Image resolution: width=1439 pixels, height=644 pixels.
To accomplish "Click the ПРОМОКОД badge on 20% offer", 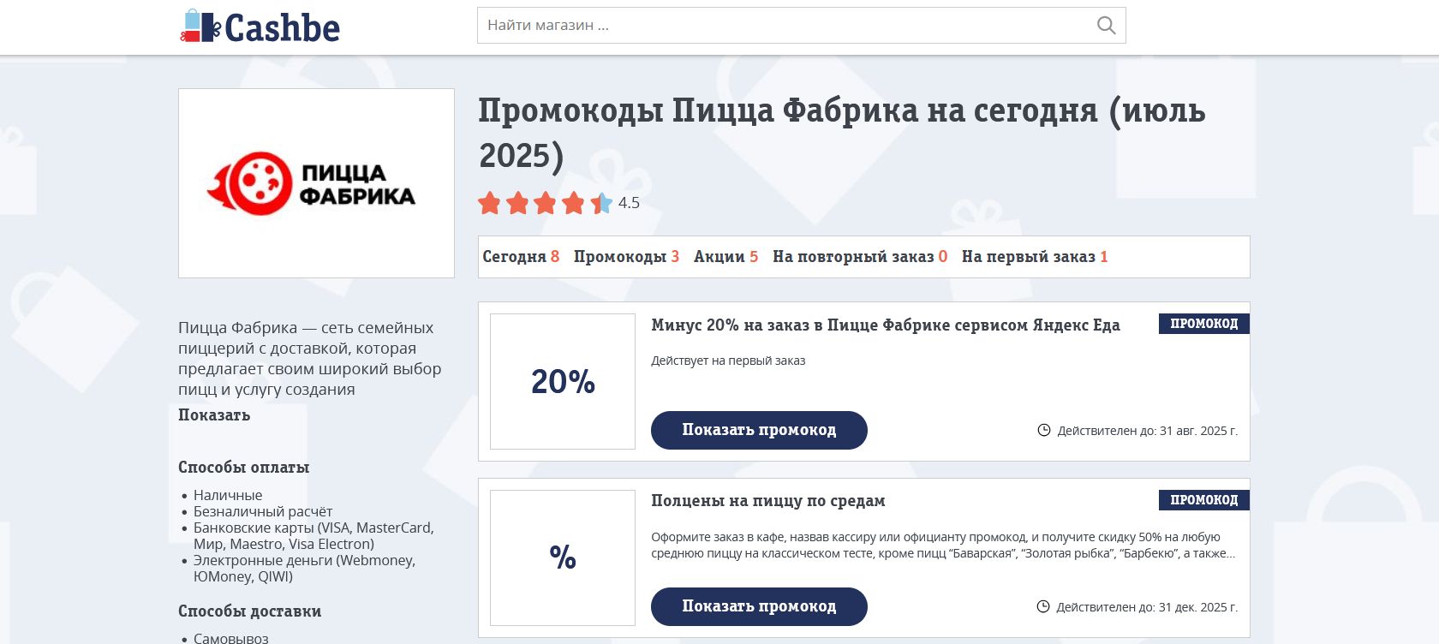I will (x=1203, y=324).
